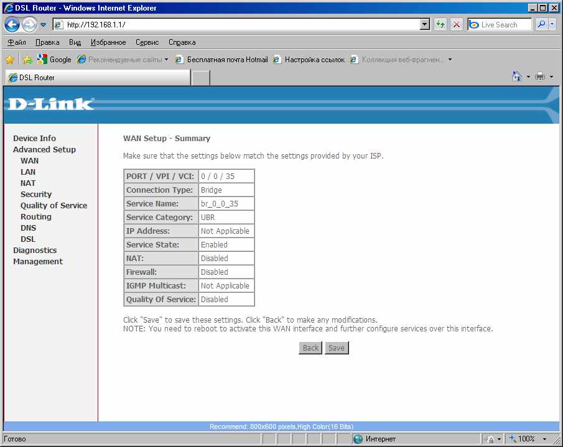The height and width of the screenshot is (447, 563).
Task: Open Management in sidebar
Action: (x=38, y=261)
